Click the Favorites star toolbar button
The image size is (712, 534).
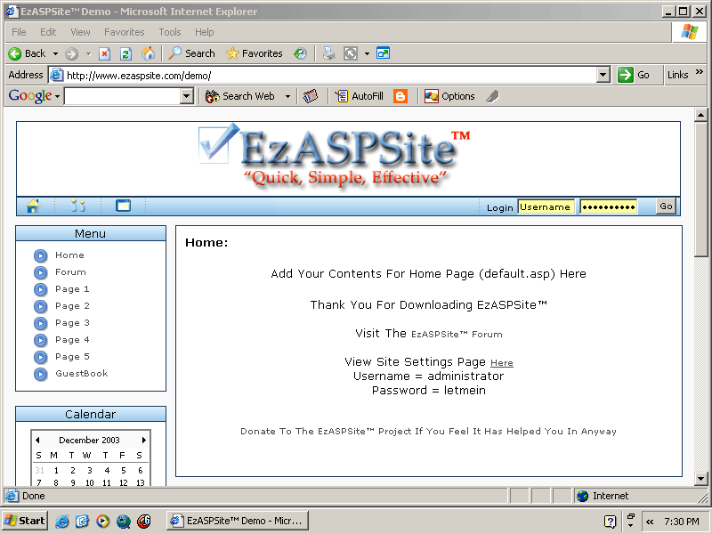[x=255, y=53]
